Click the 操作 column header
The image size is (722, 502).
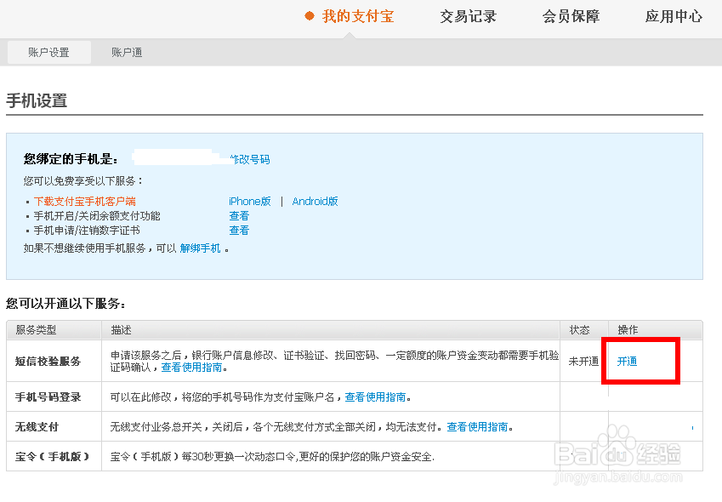coord(628,330)
